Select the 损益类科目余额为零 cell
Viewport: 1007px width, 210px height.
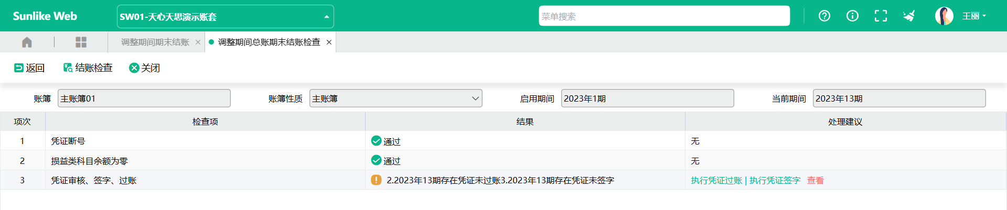coord(205,161)
